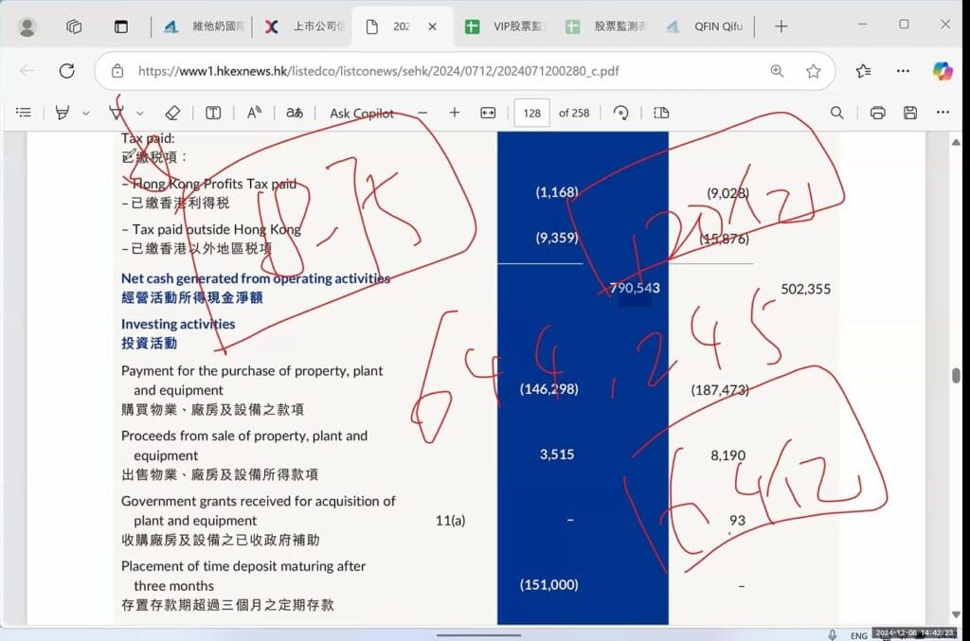Select the Eraser tool
Image resolution: width=970 pixels, height=641 pixels.
172,113
